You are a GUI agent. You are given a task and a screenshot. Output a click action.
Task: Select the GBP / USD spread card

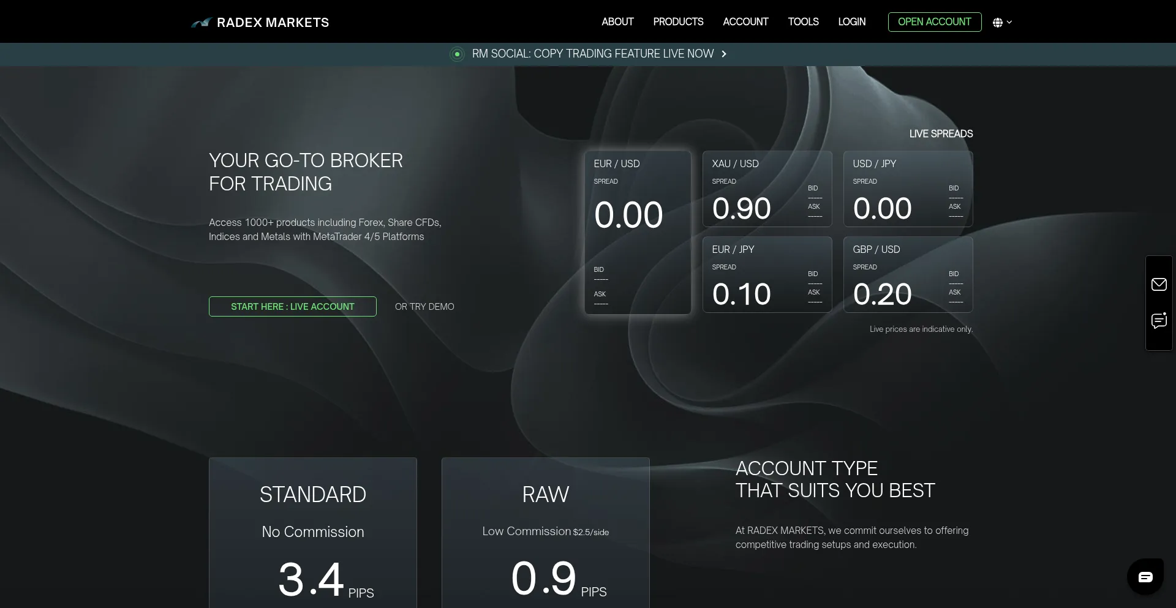pos(908,275)
